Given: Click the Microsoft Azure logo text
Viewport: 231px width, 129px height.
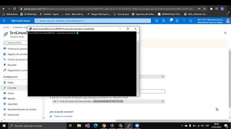Looking at the screenshot, I should 21,21.
